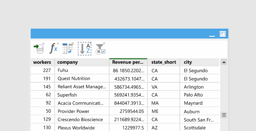This screenshot has height=131, width=256.
Task: Click workers value 130
Action: [x=47, y=127]
